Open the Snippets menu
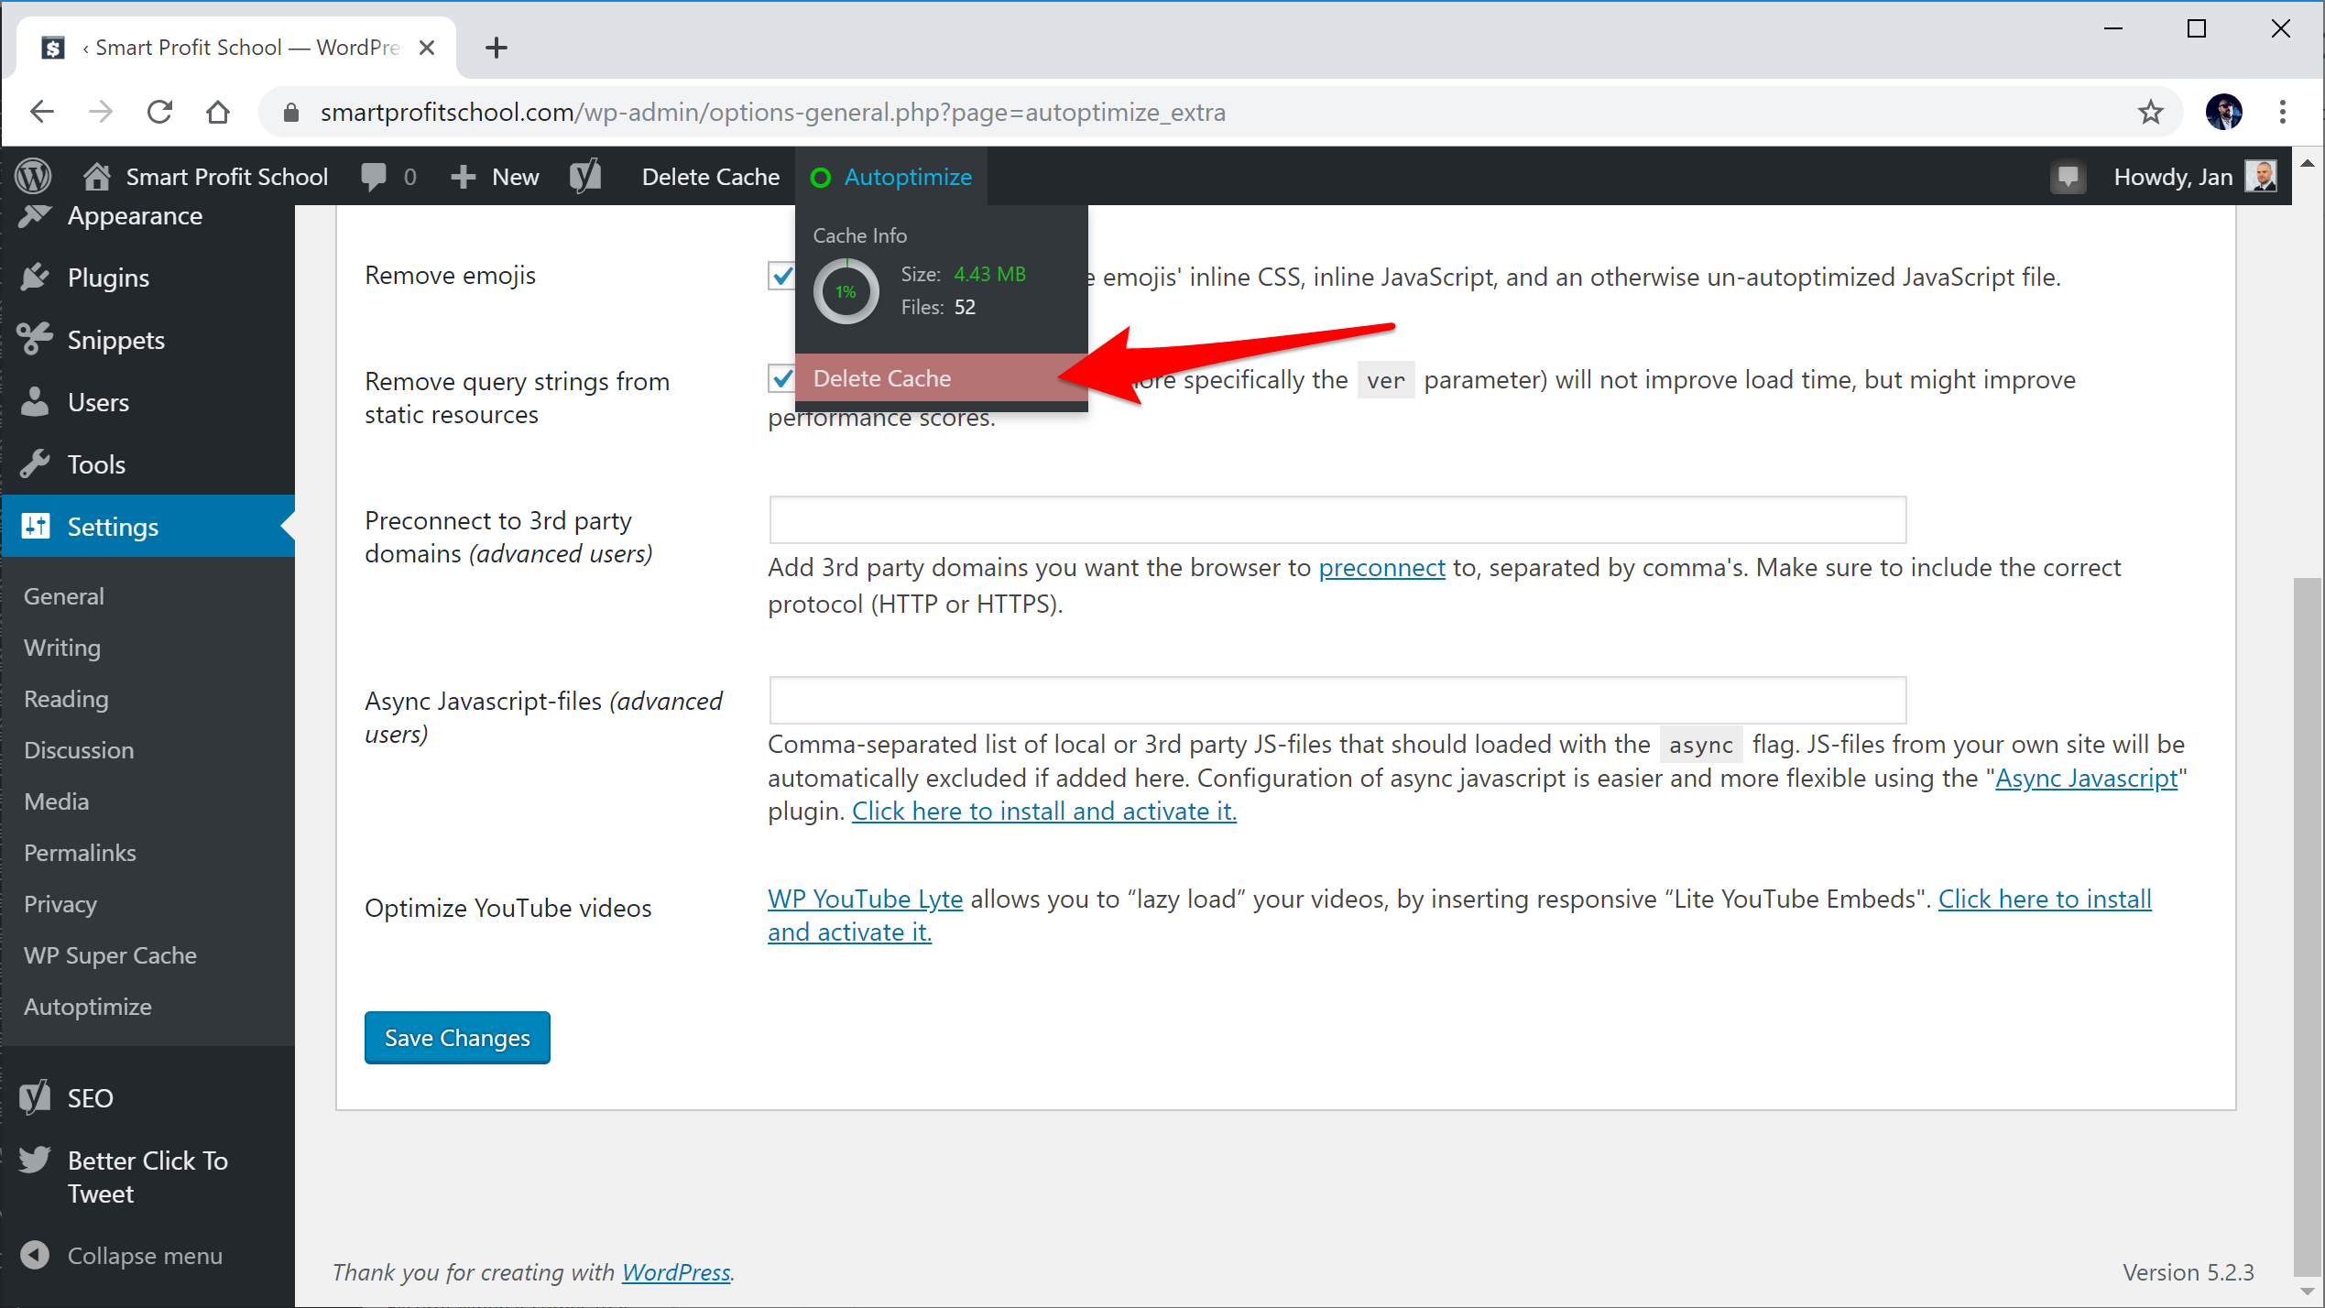This screenshot has width=2325, height=1308. pos(148,340)
